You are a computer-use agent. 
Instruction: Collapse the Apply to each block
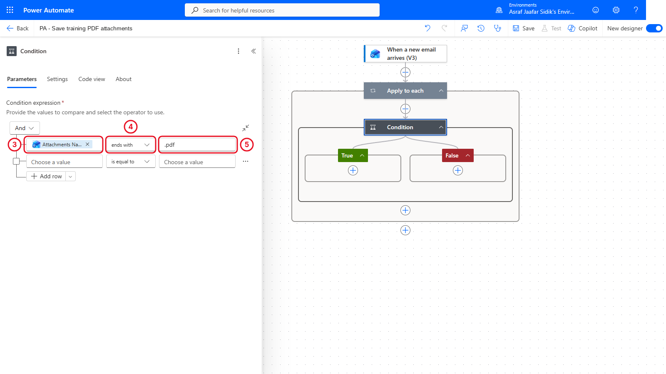click(441, 91)
